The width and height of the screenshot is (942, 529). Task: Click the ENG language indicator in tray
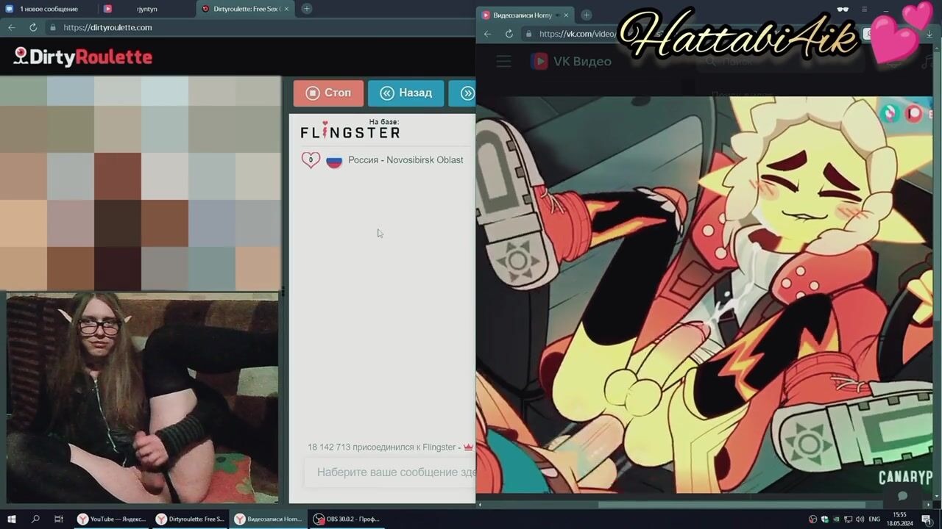874,519
